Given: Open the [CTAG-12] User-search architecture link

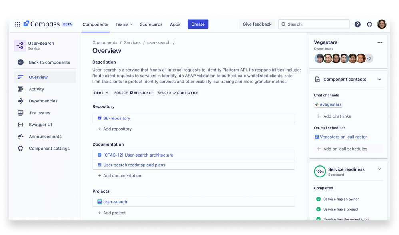Looking at the screenshot, I should tap(138, 155).
